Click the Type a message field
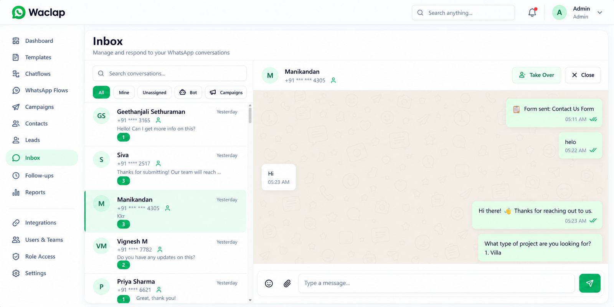614x307 pixels. 436,283
